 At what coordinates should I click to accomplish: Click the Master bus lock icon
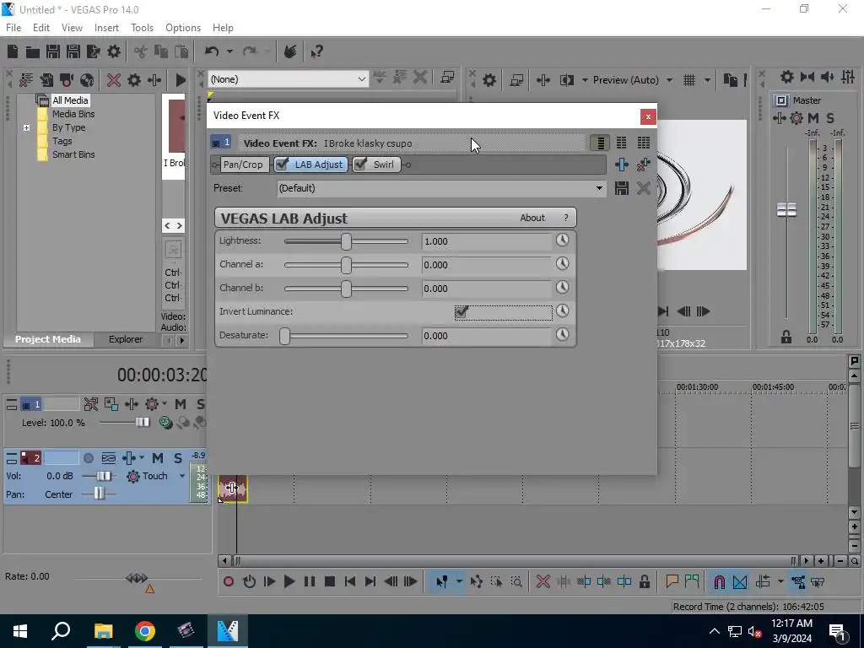click(786, 337)
